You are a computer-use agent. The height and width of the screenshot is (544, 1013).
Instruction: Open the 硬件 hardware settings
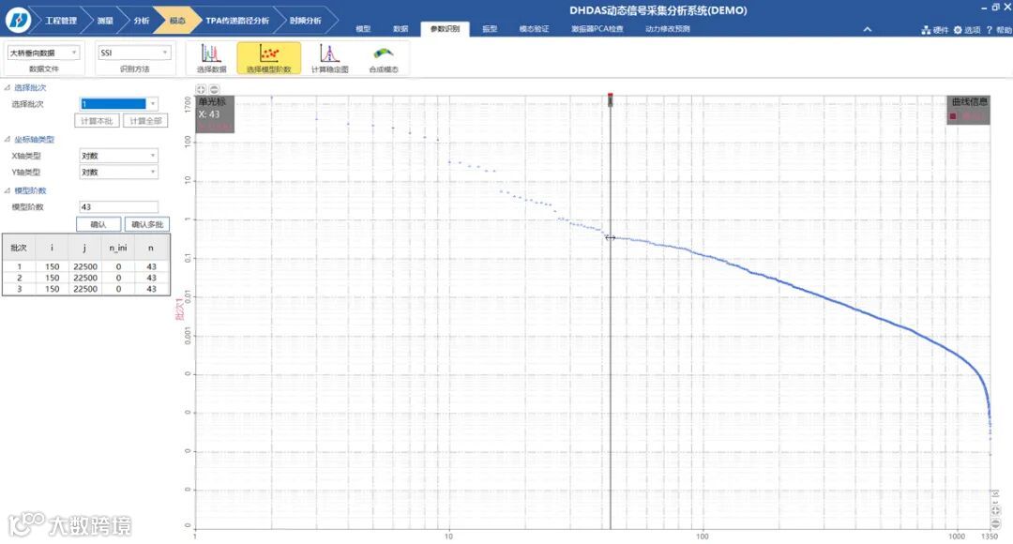coord(934,30)
